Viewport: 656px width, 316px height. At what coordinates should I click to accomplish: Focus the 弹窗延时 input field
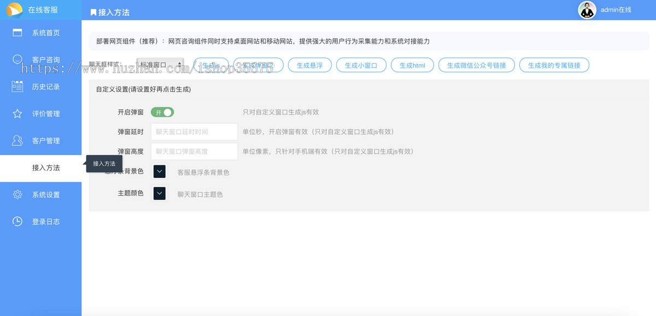coord(194,132)
